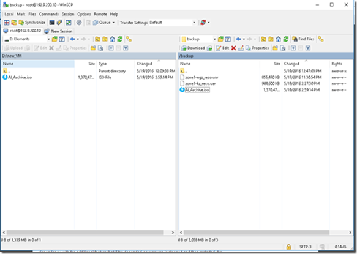The height and width of the screenshot is (254, 357).
Task: Click the remote Edit button
Action: coord(222,48)
